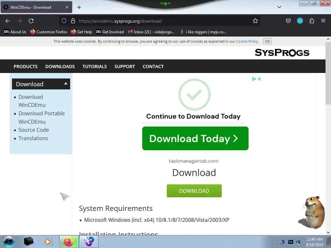
Task: Click the AdChoices triangle icon
Action: [254, 79]
